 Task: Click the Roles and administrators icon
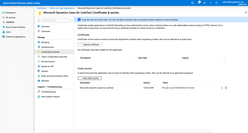click(x=39, y=76)
